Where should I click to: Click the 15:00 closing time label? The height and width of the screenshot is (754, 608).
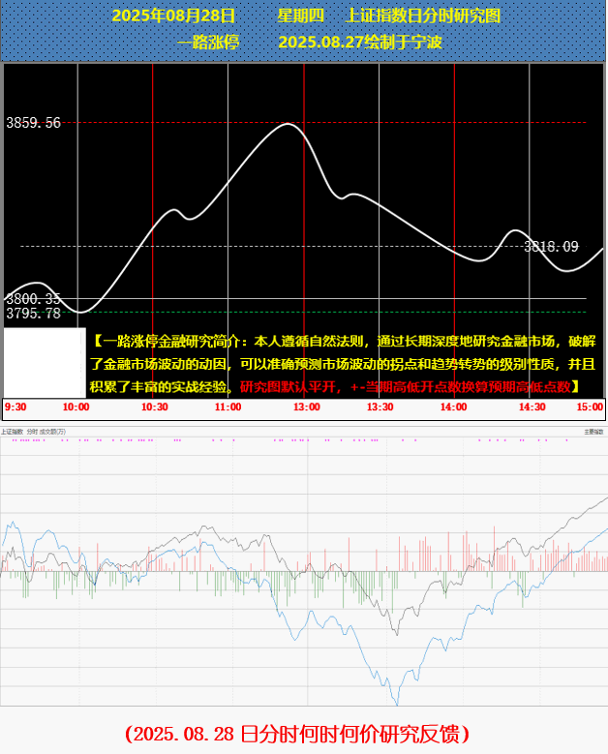(590, 407)
